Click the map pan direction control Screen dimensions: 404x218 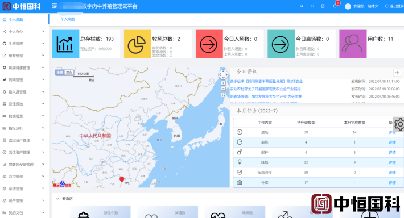(223, 75)
